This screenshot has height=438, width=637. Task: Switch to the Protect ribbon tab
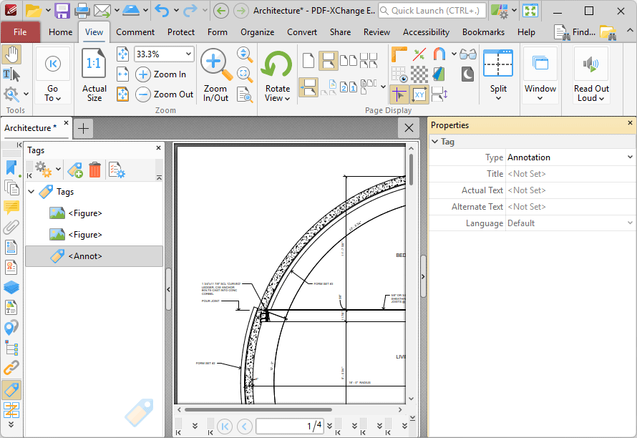pyautogui.click(x=181, y=32)
